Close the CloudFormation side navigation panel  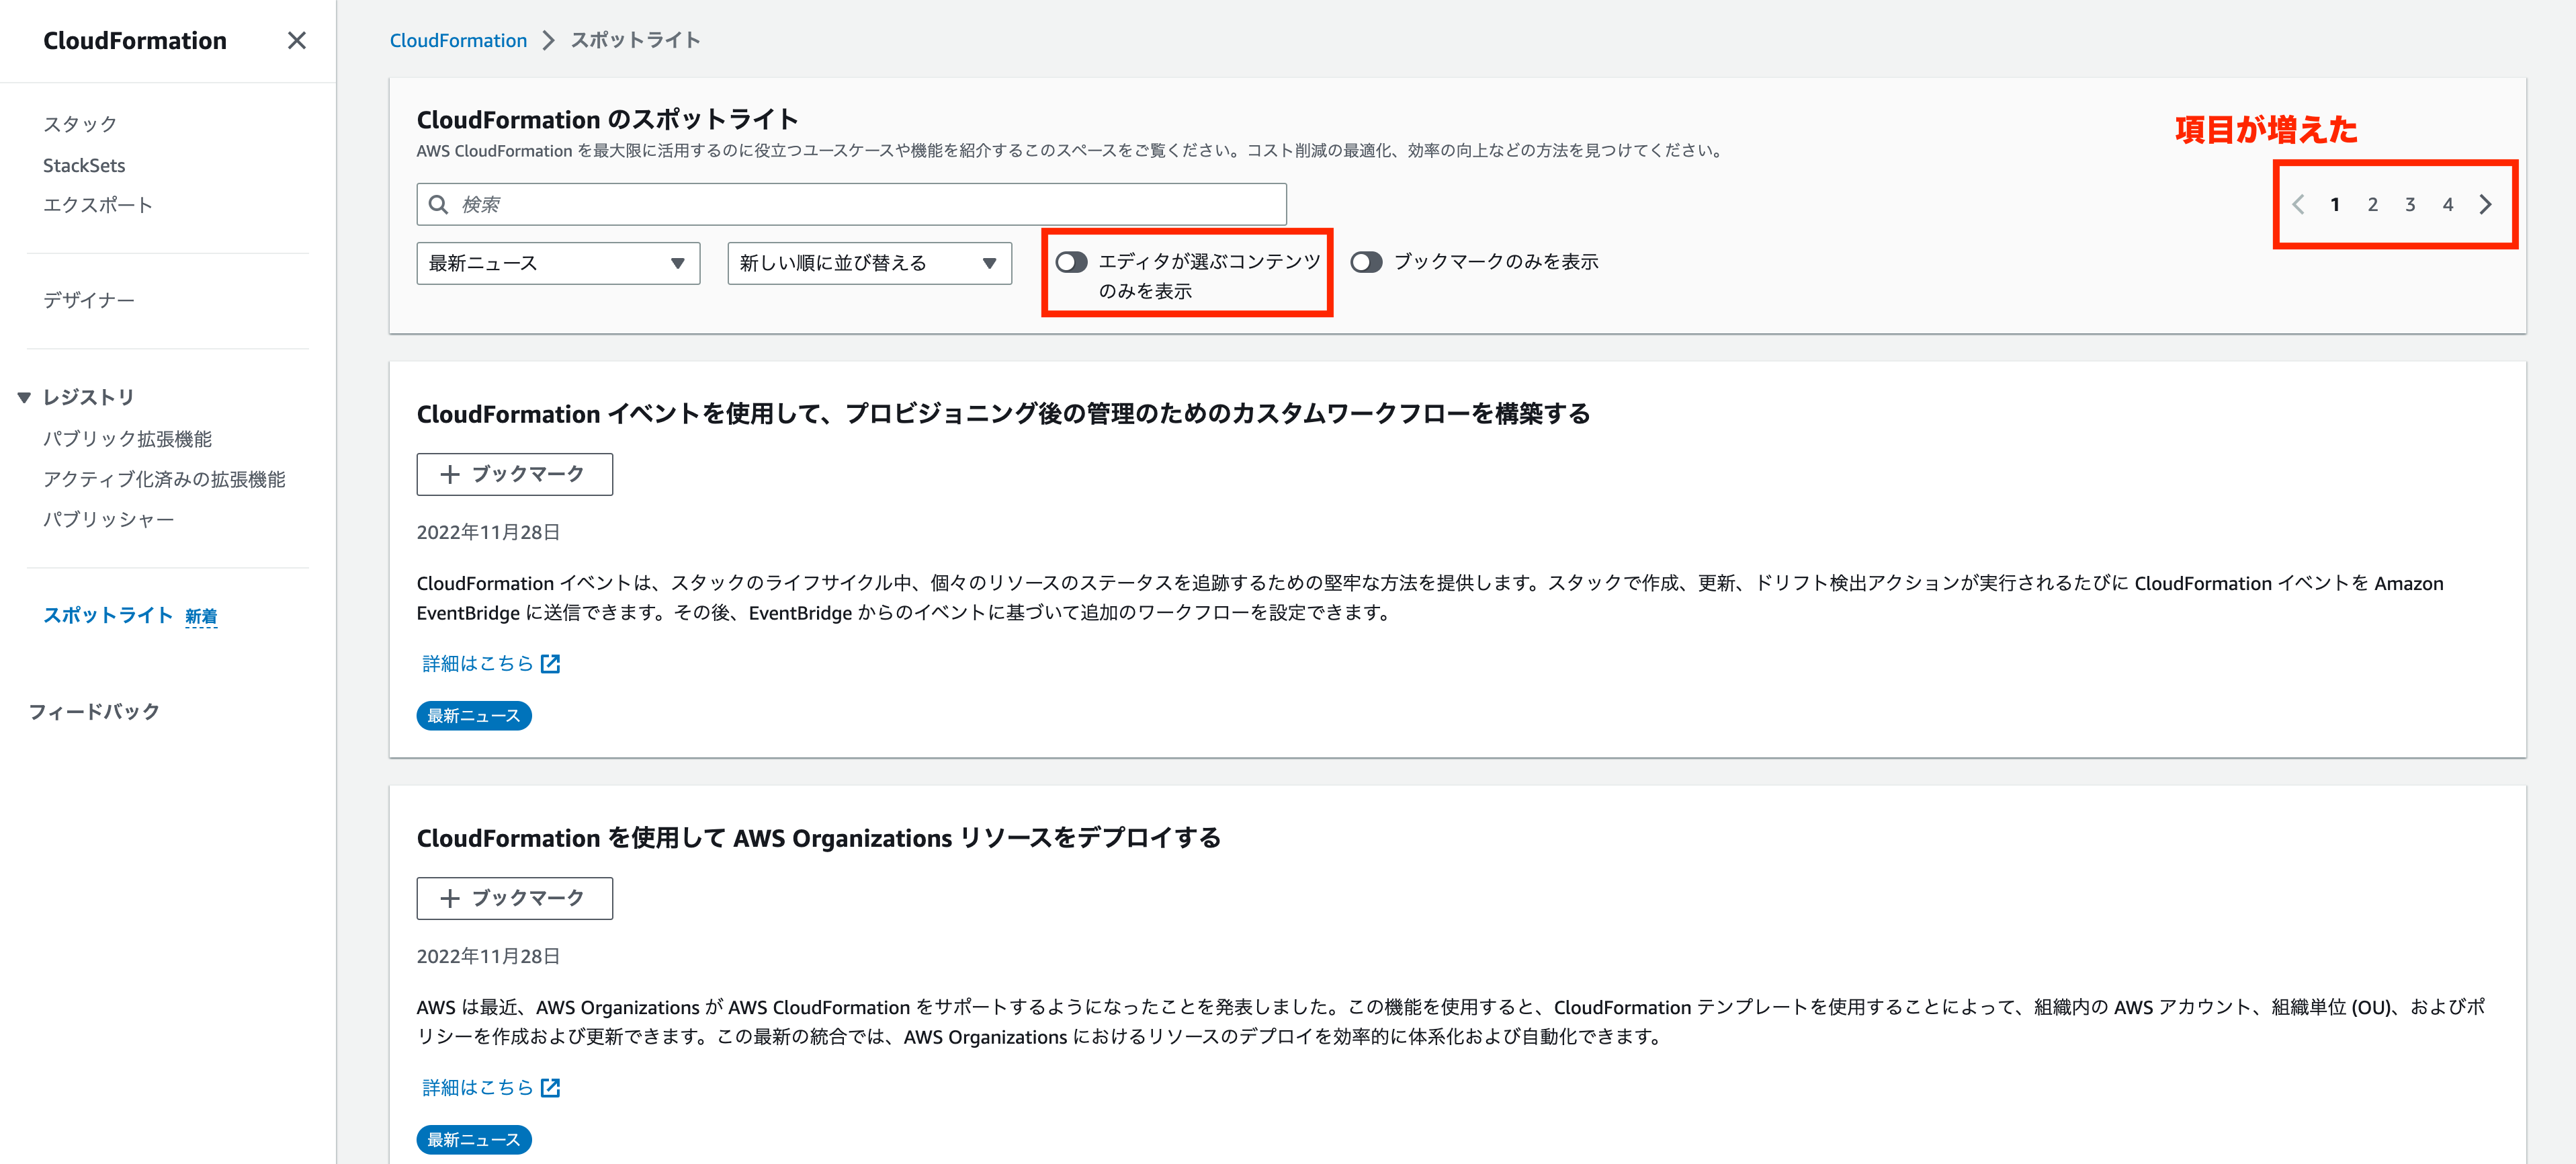tap(296, 41)
